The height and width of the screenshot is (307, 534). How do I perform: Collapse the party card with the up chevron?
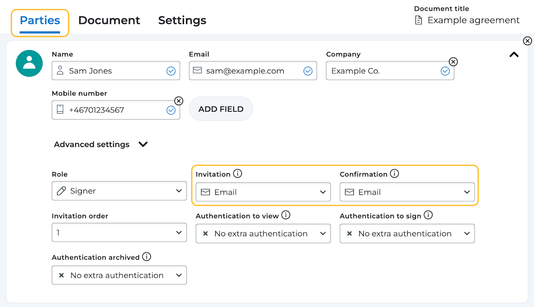[x=514, y=55]
